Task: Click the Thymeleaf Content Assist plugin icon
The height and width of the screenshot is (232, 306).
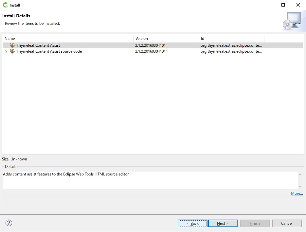Action: [x=12, y=45]
